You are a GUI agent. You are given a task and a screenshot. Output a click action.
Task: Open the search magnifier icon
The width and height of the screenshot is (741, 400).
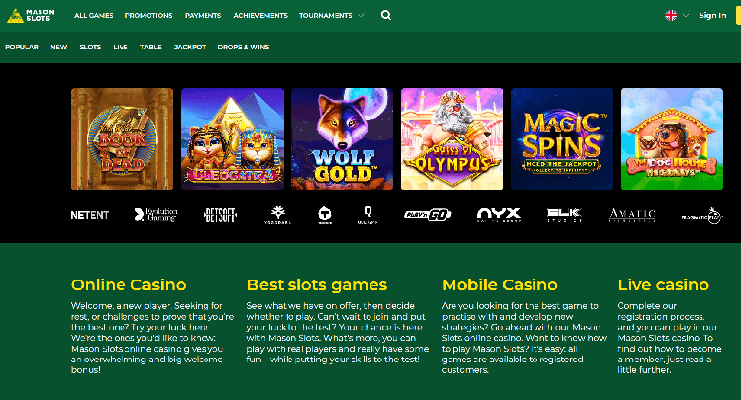click(x=386, y=15)
